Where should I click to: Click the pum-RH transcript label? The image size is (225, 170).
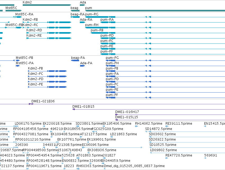92,25
